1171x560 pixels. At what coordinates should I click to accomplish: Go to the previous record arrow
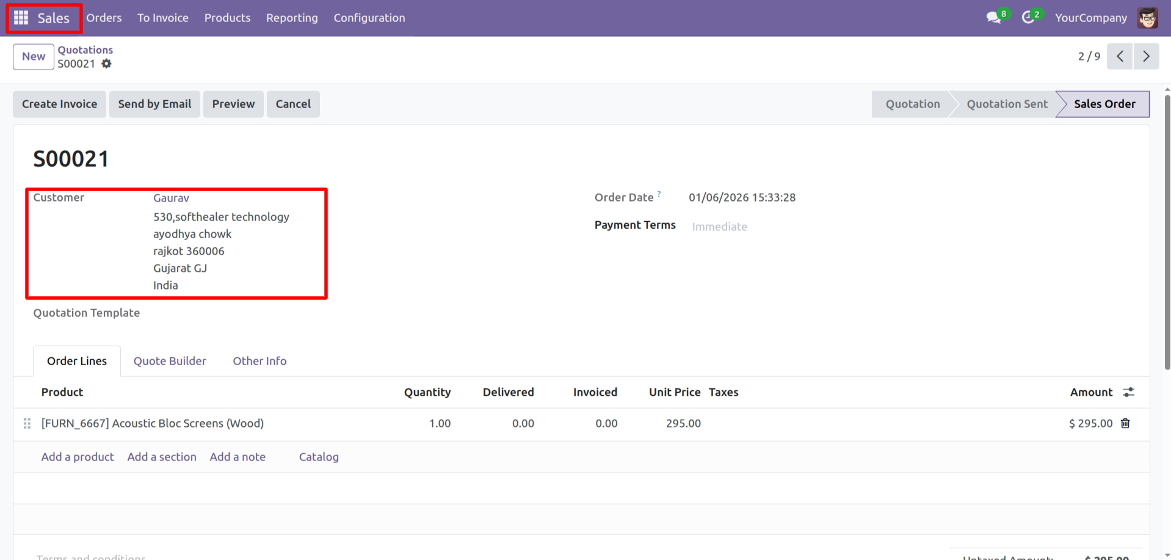(1120, 56)
